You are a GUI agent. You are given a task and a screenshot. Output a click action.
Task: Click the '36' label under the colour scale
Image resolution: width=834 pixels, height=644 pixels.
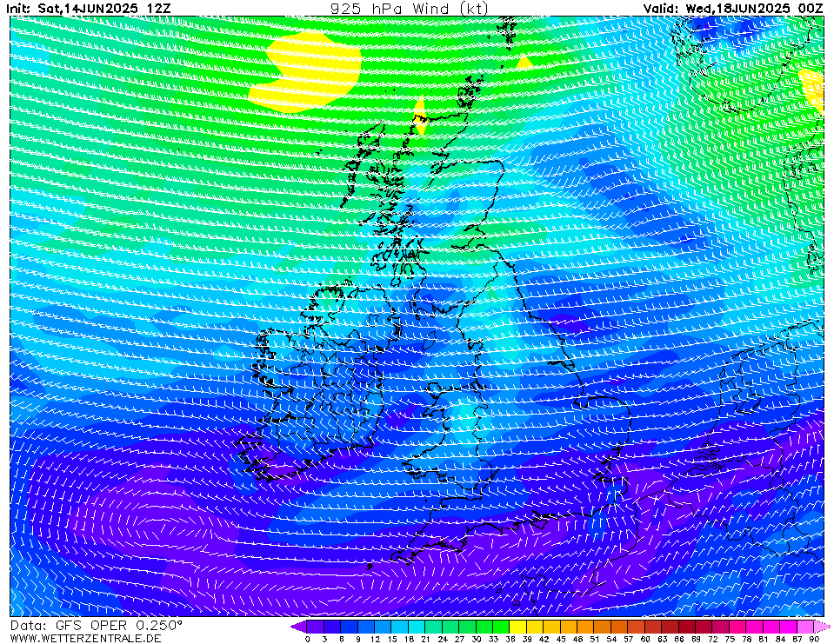(x=510, y=639)
